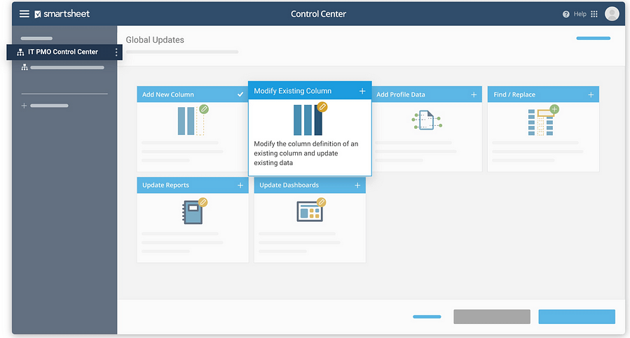Viewport: 630px width, 338px height.
Task: Open the Help question mark icon
Action: (x=566, y=14)
